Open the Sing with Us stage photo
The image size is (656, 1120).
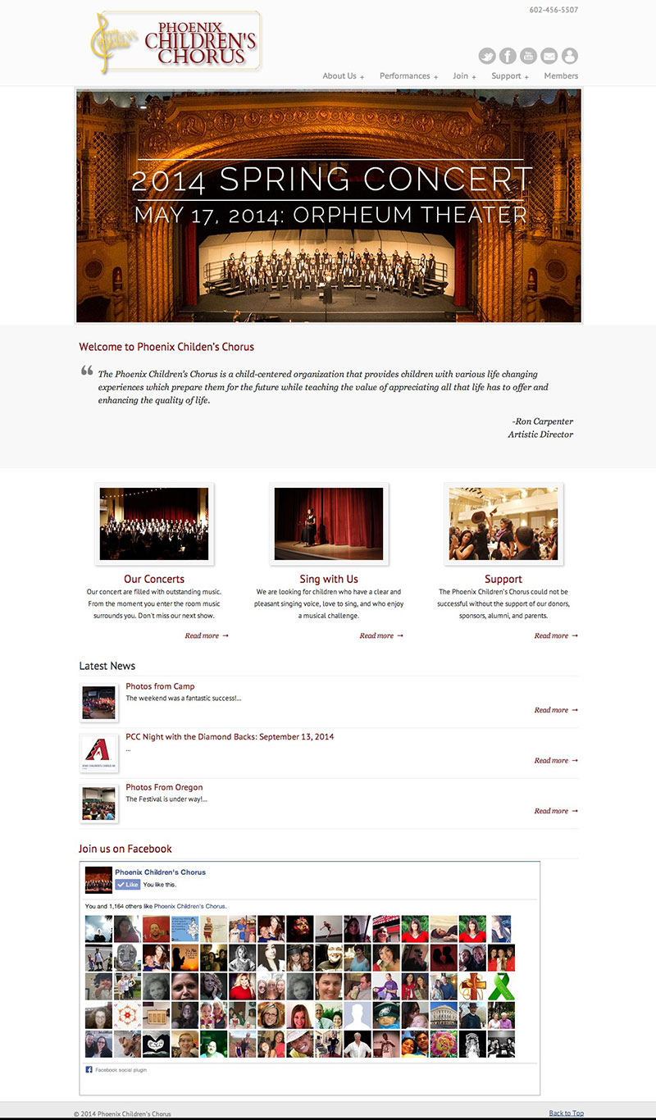(329, 524)
